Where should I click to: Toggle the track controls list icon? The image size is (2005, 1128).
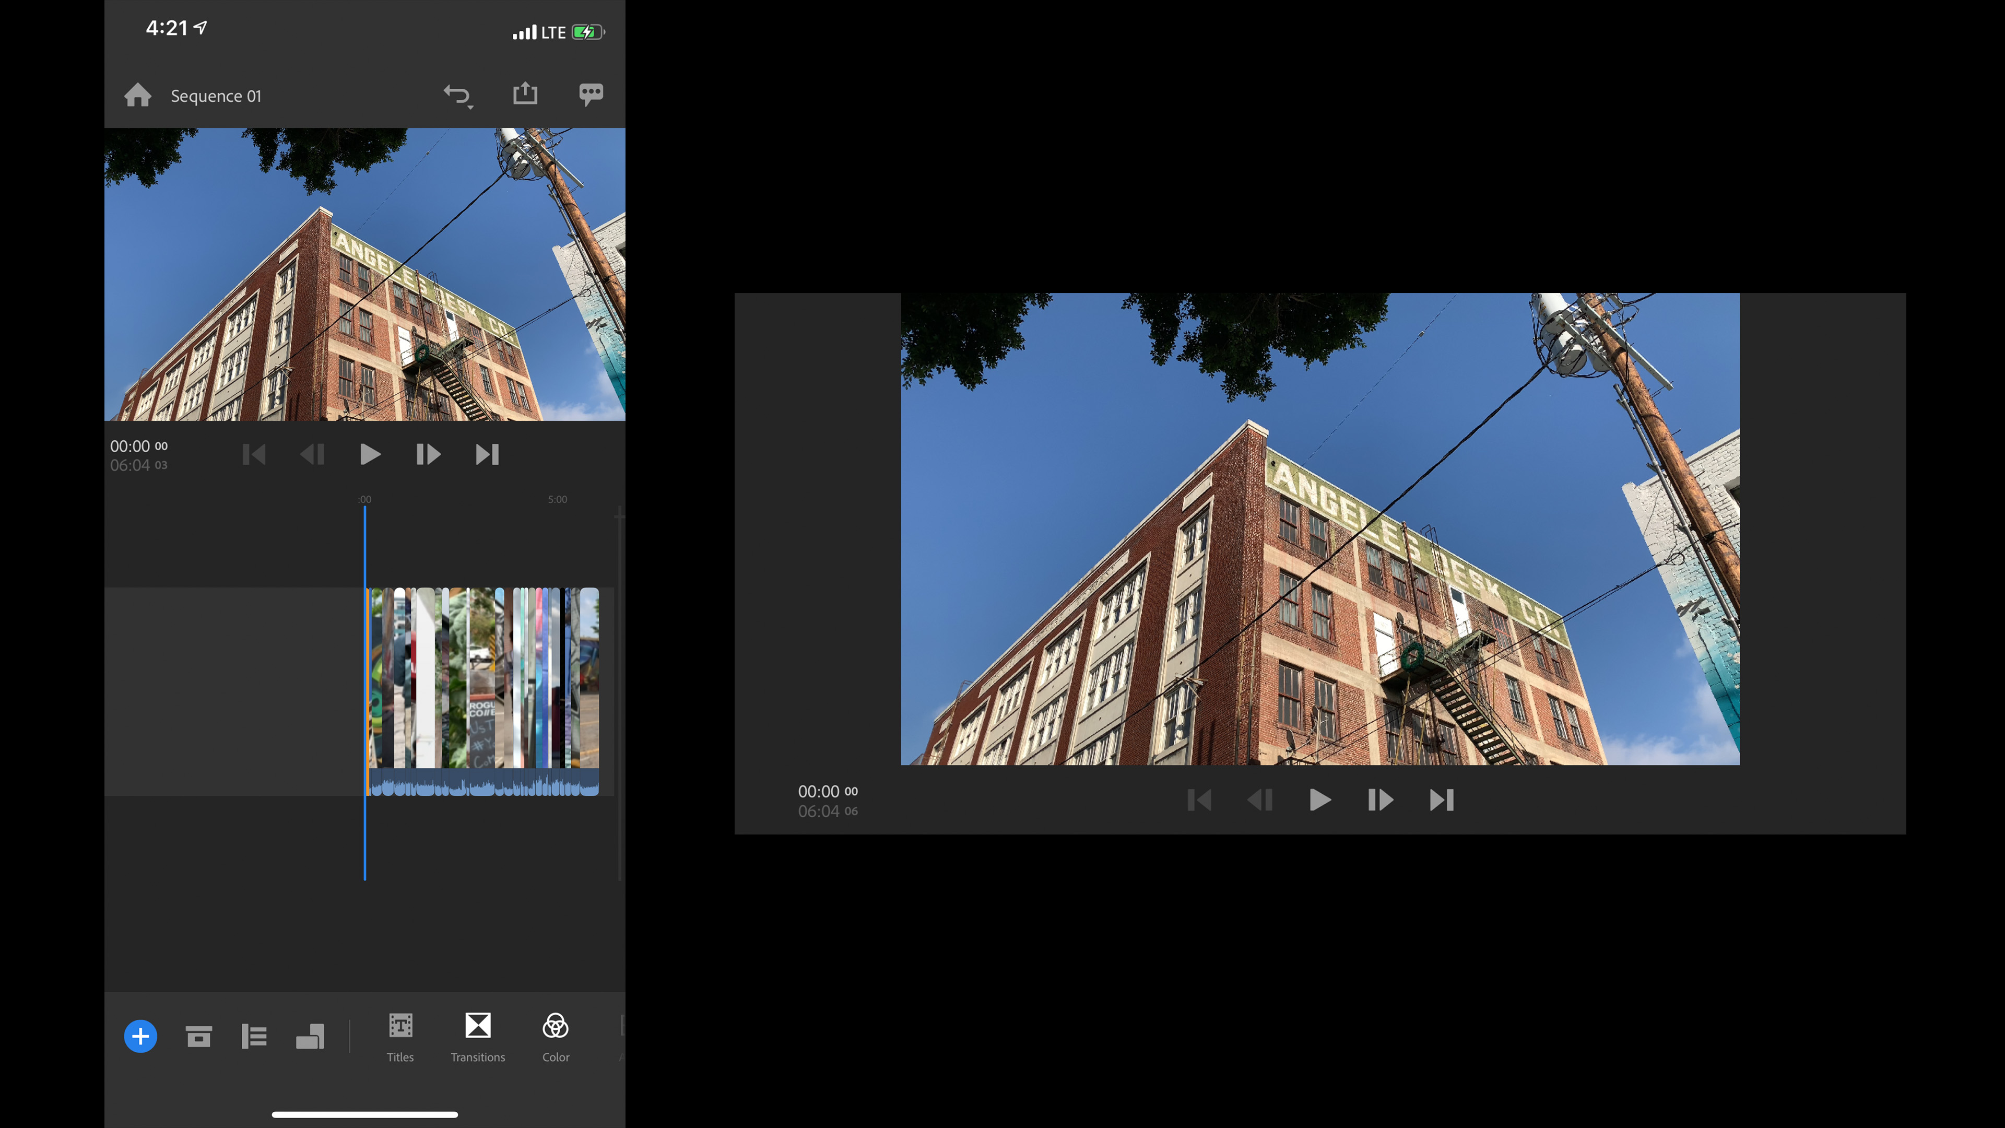point(254,1036)
